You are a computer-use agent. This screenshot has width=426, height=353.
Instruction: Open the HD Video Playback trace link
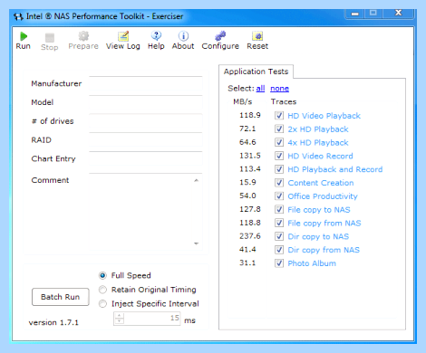[324, 116]
